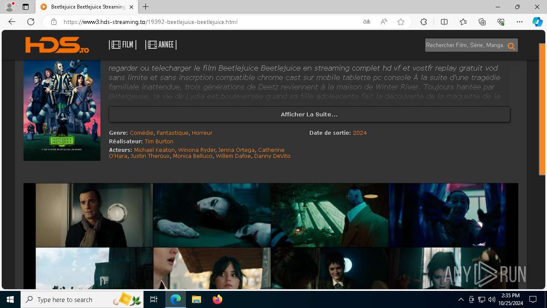
Task: Open taskbar clock and date
Action: 510,299
